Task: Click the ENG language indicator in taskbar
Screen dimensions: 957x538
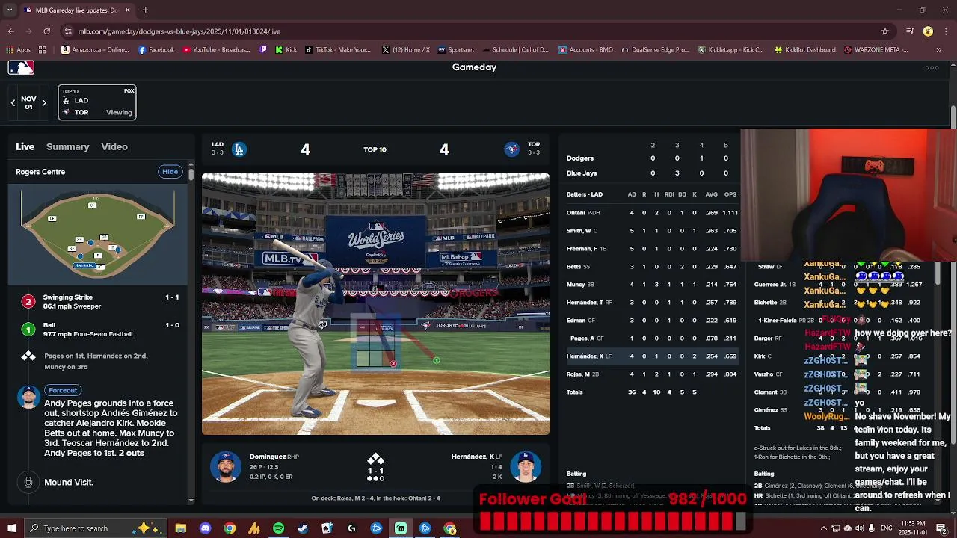Action: coord(886,528)
